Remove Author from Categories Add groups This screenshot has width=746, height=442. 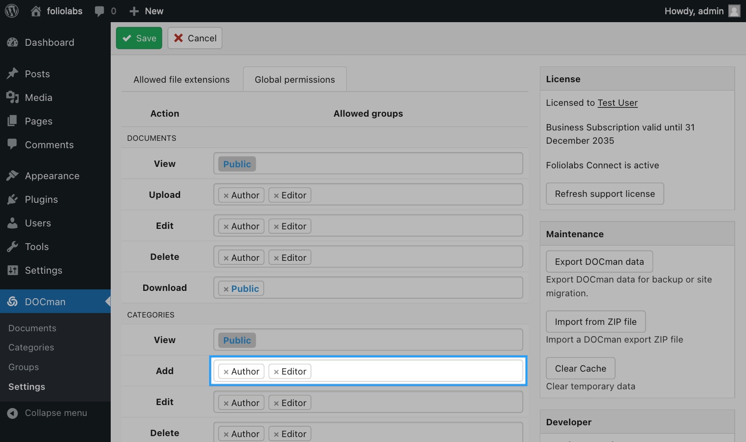226,372
